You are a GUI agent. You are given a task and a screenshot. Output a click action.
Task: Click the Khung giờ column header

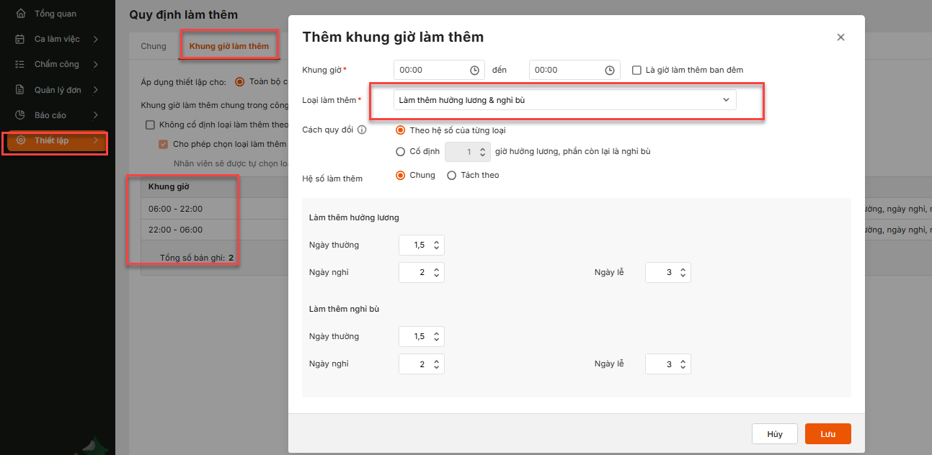point(169,186)
